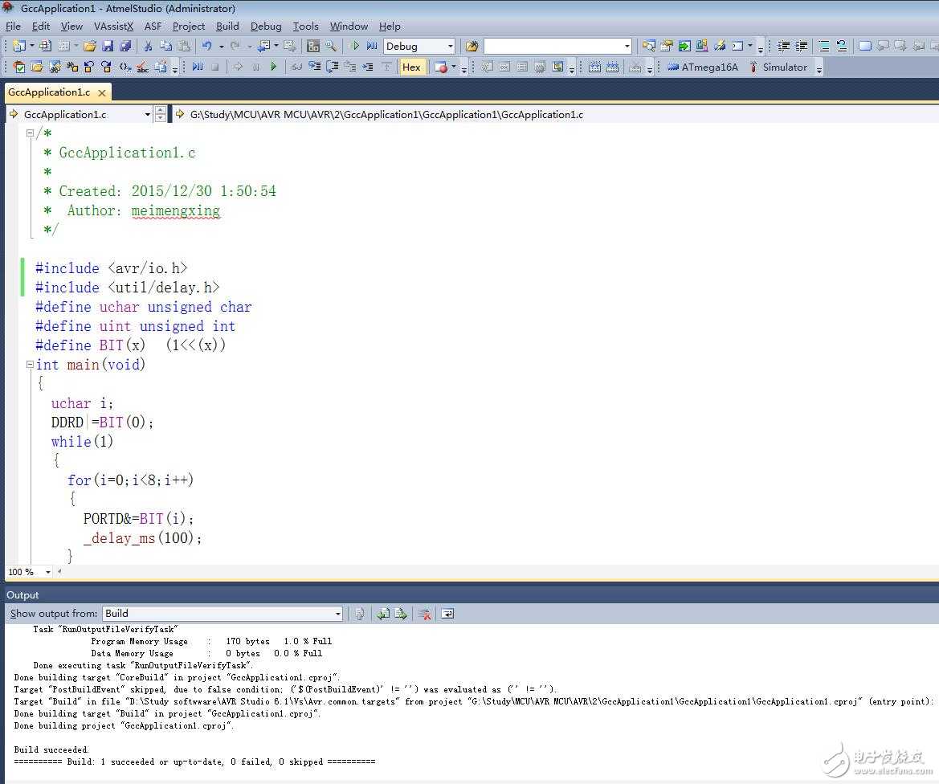This screenshot has width=939, height=784.
Task: Open the Debug menu
Action: coord(266,27)
